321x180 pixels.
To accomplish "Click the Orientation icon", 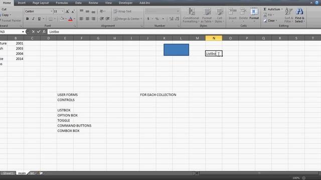I will click(102, 11).
